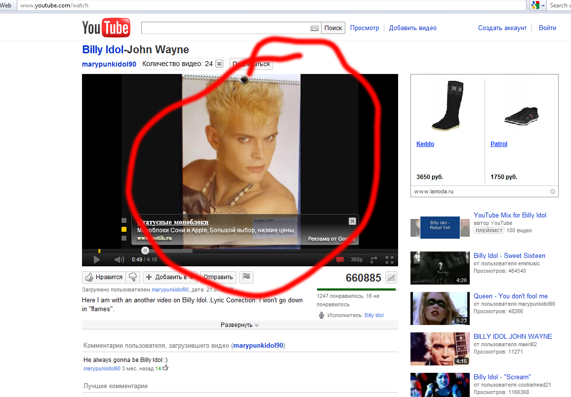The image size is (571, 397).
Task: Click commenter name marypunkidol90 below comment
Action: (x=102, y=368)
